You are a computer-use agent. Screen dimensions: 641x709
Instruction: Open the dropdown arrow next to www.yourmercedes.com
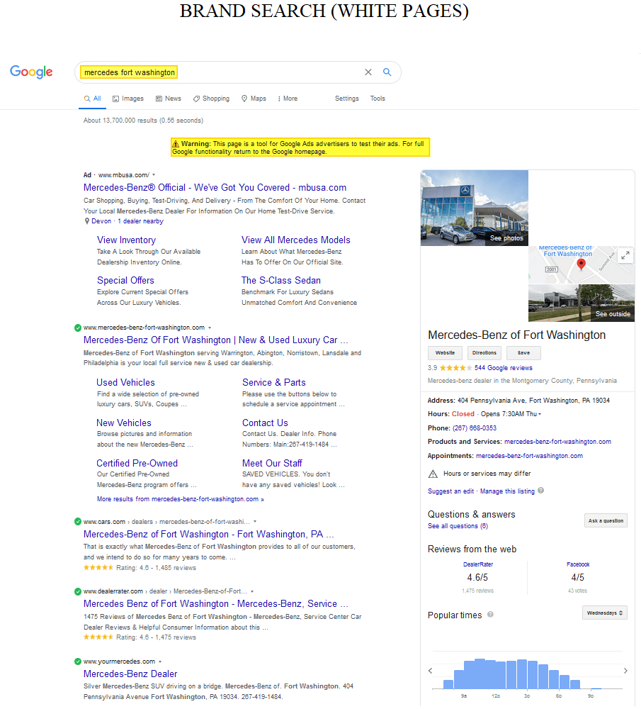(160, 662)
